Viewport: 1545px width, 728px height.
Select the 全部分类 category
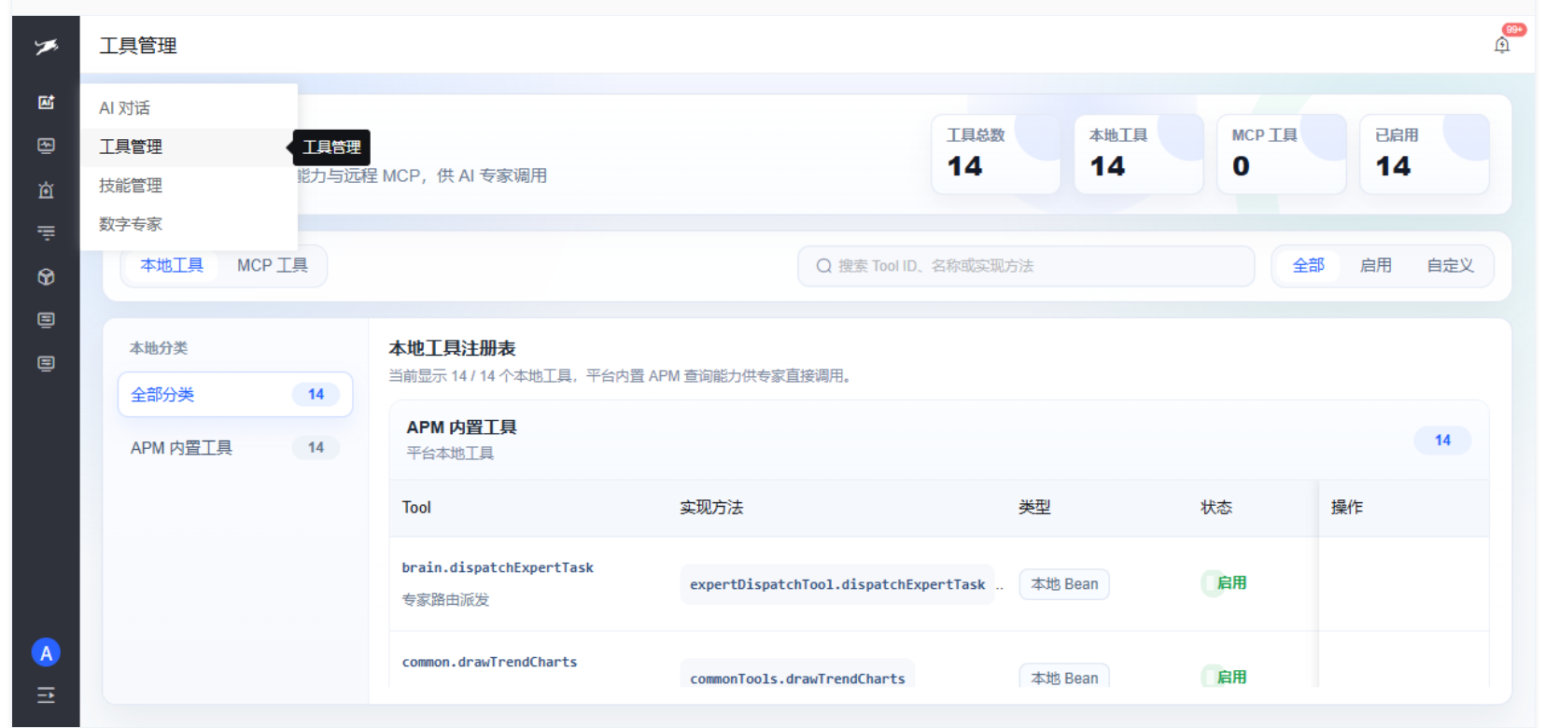pyautogui.click(x=235, y=395)
